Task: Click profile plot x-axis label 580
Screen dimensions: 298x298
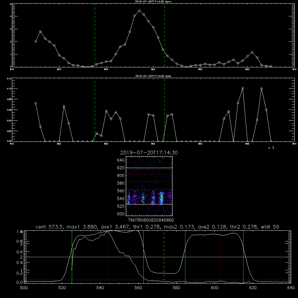Action: [176, 288]
